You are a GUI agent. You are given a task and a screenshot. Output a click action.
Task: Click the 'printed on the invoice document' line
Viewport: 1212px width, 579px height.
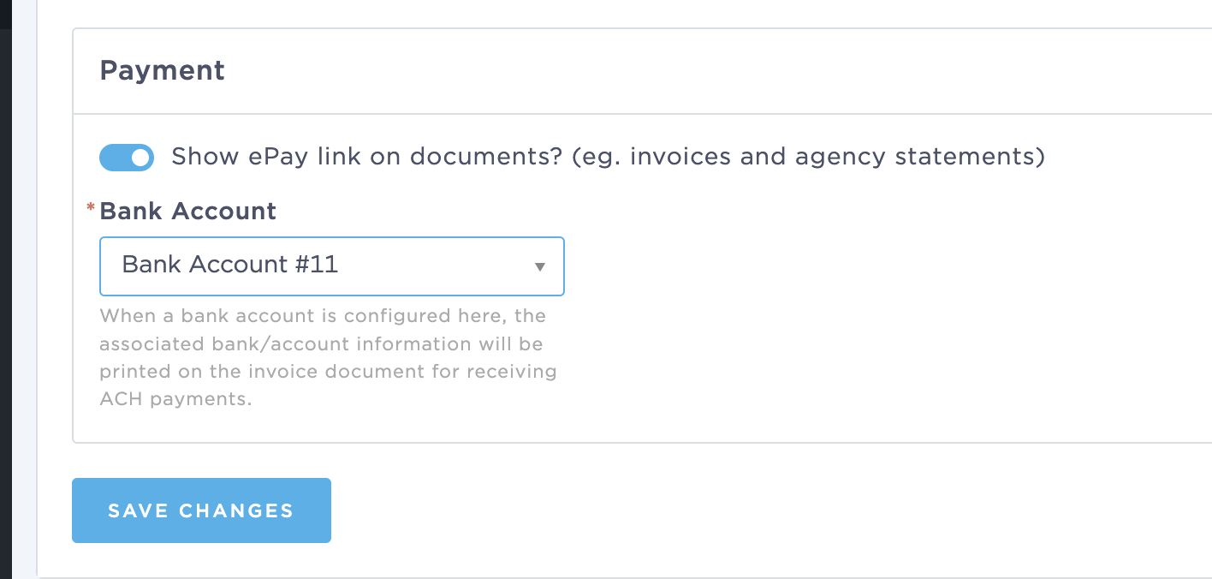pos(328,373)
